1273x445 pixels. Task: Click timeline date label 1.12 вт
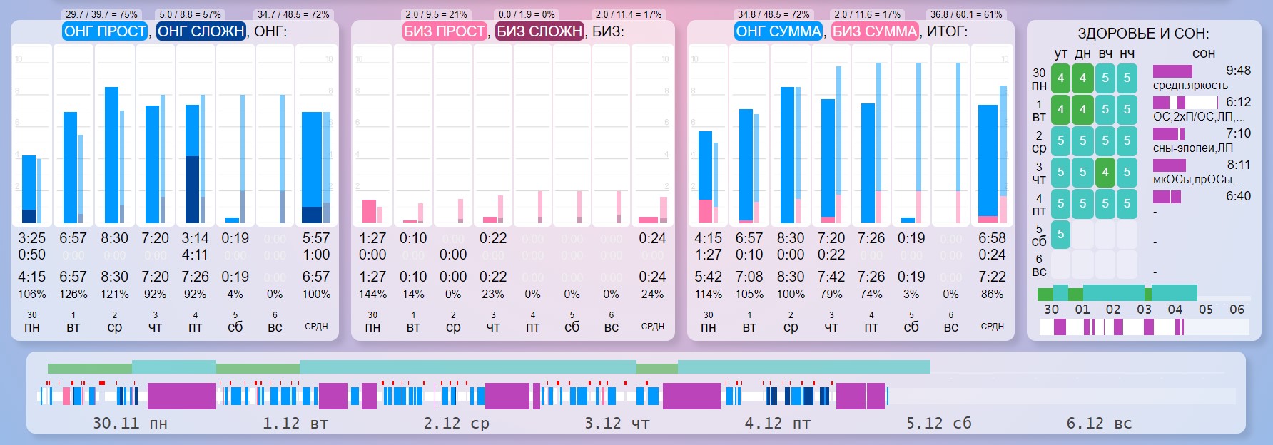(x=295, y=423)
